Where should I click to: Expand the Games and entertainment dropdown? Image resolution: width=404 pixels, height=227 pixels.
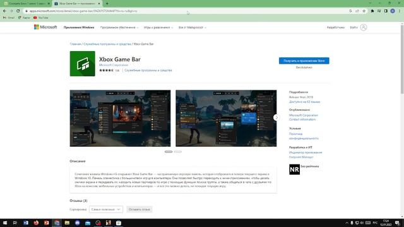[x=158, y=28]
